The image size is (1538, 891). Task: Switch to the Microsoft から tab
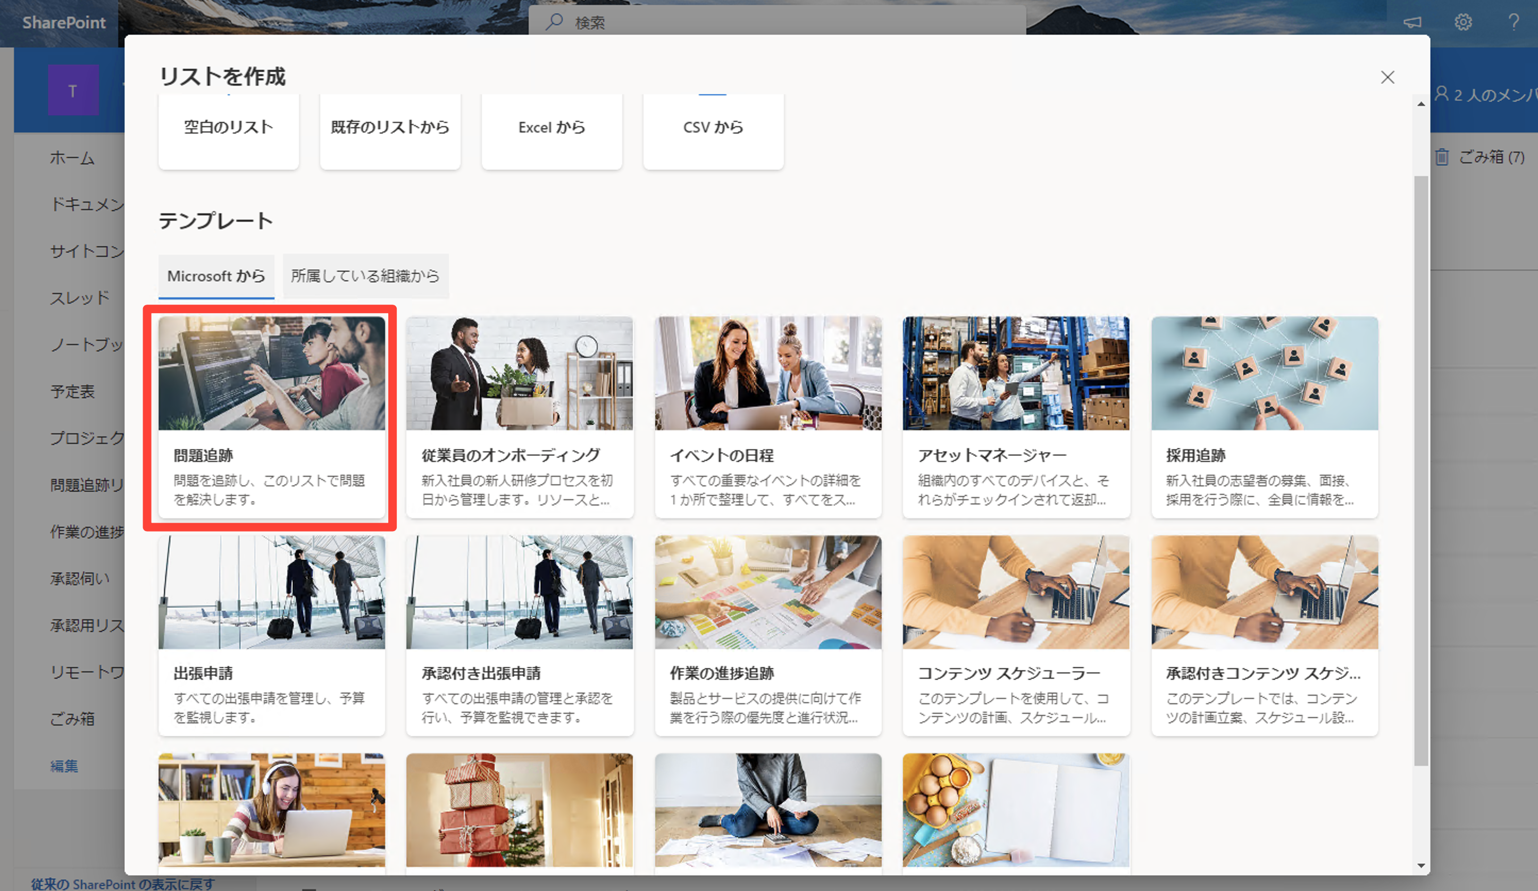(x=216, y=276)
